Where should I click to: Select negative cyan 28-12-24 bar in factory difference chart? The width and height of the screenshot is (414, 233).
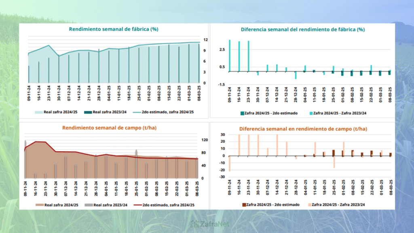click(x=296, y=75)
